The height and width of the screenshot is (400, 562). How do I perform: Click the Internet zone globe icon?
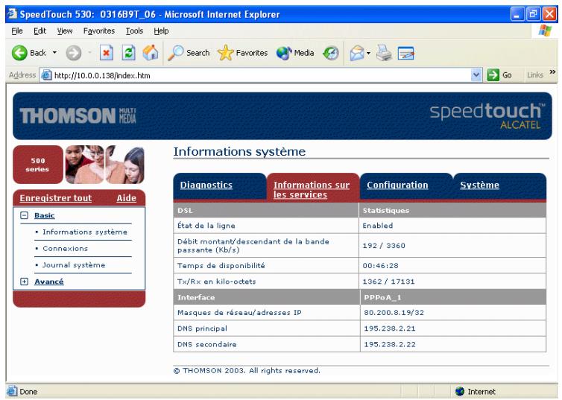[459, 391]
